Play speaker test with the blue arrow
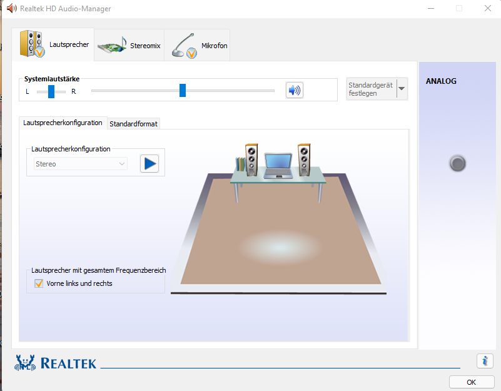 [x=149, y=164]
